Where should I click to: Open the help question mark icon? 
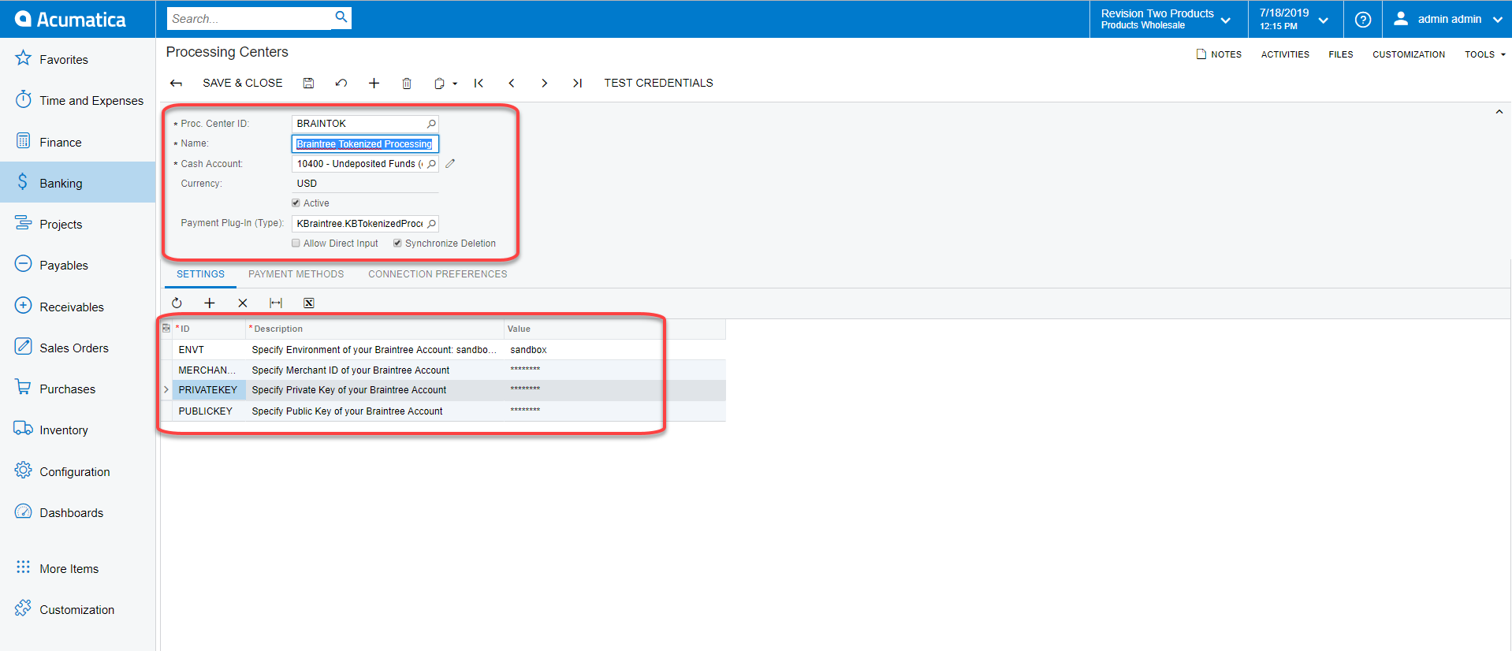1362,20
